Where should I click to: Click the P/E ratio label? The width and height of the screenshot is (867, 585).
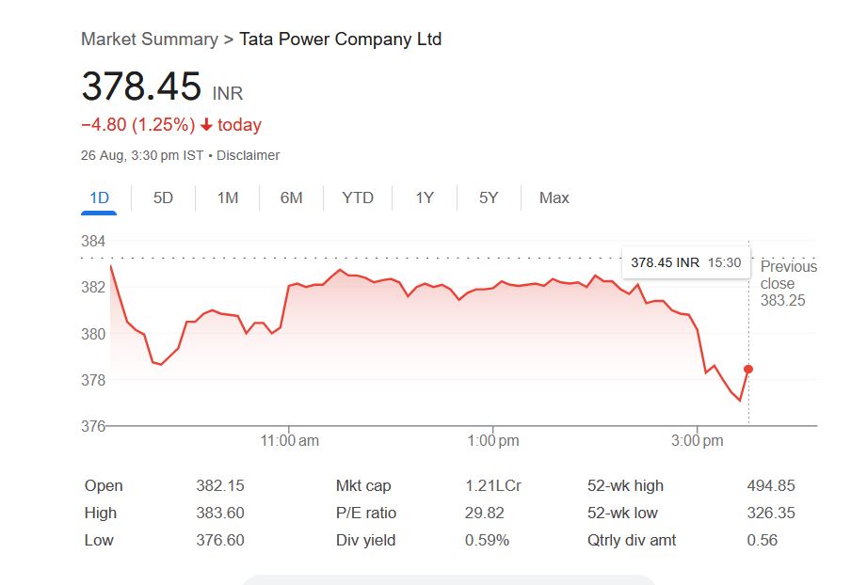click(365, 514)
